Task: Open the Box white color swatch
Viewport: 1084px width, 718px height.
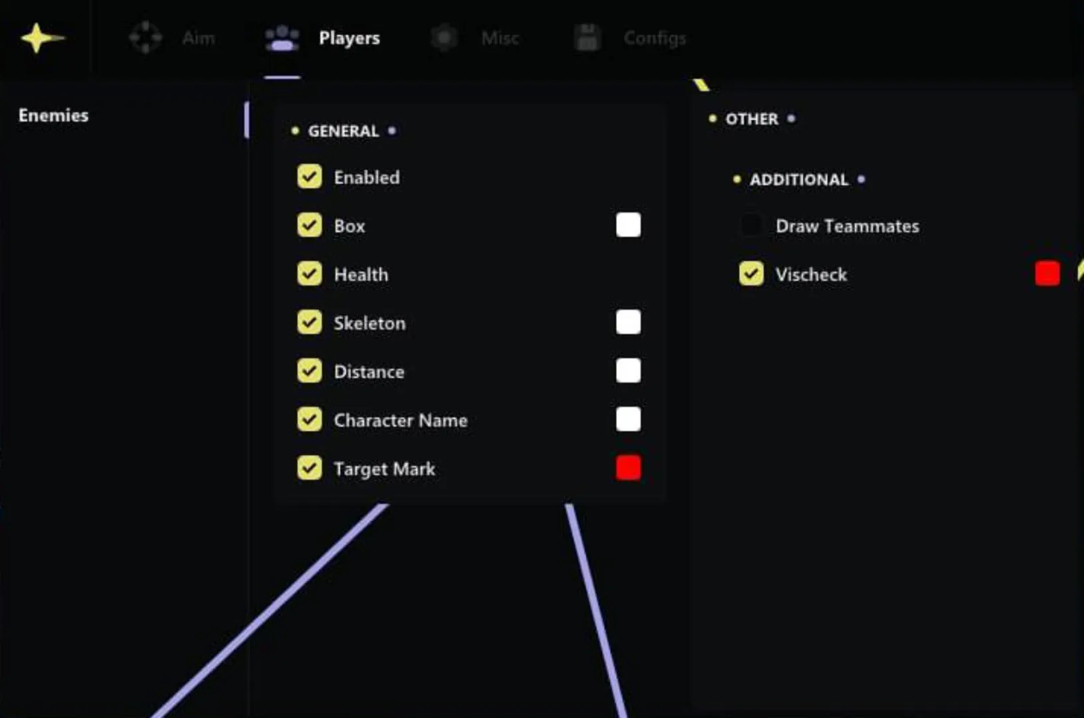Action: tap(628, 225)
